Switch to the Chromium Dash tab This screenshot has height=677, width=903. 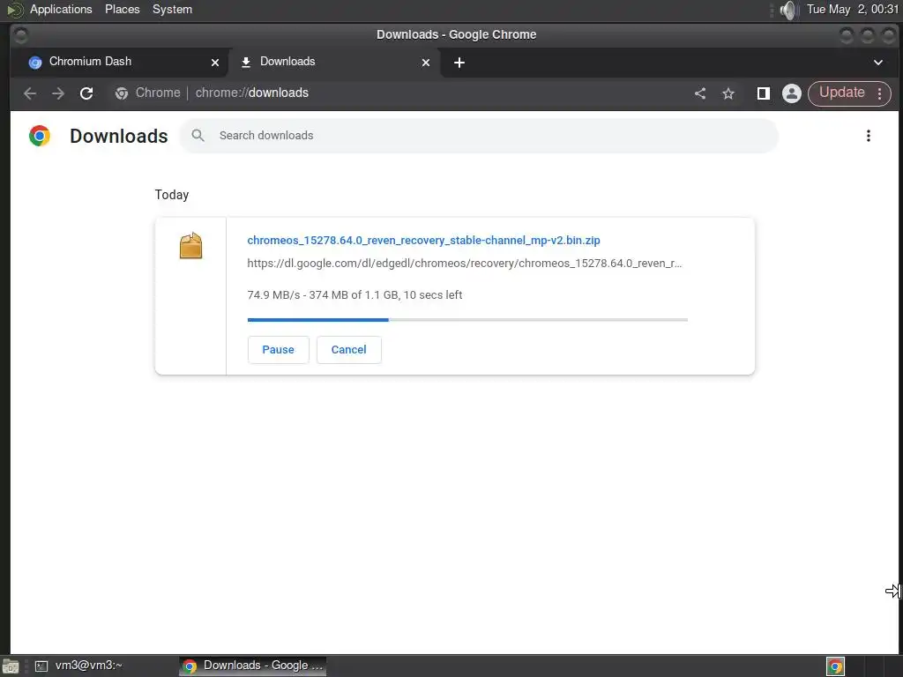[119, 62]
